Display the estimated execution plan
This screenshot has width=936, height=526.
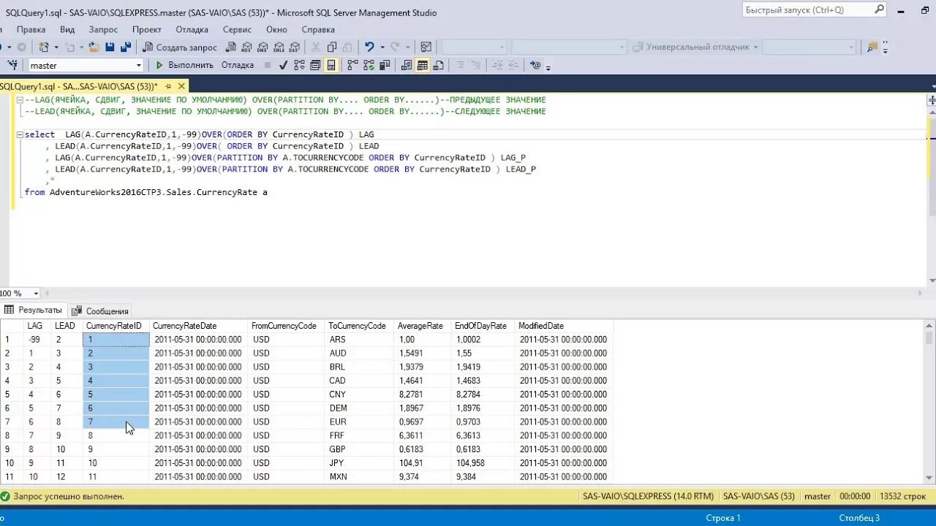pyautogui.click(x=299, y=65)
